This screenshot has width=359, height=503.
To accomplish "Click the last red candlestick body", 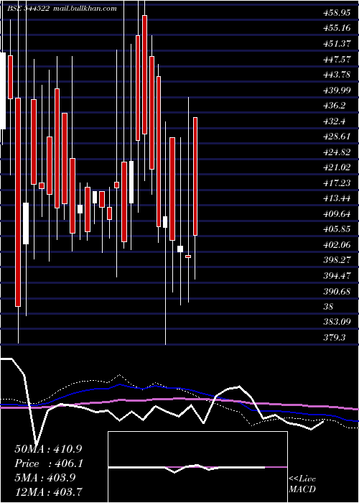I will point(195,177).
